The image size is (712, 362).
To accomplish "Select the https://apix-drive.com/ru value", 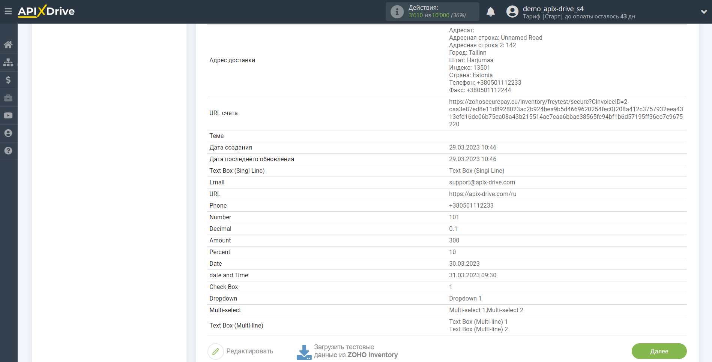I will (483, 194).
